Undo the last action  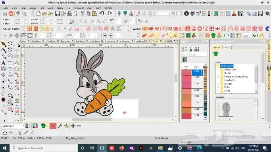point(102,13)
